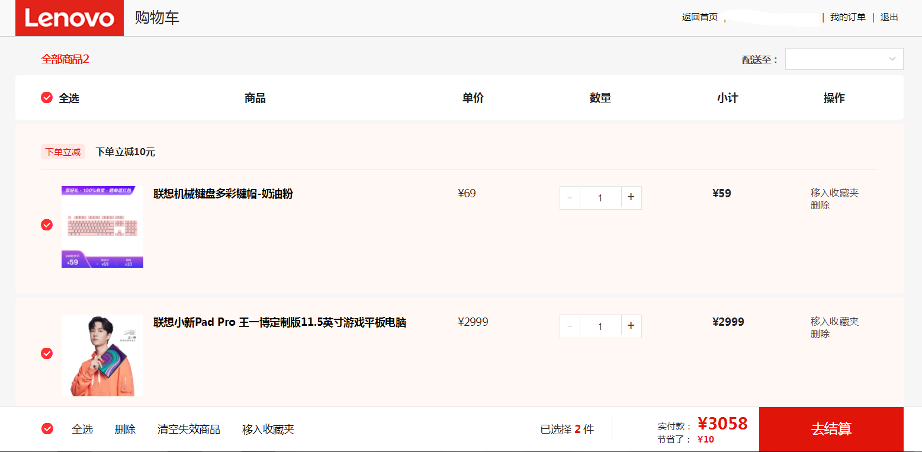This screenshot has width=922, height=452.
Task: Uncheck the 联想机械键盘多彩键帽 item checkbox
Action: 47,225
